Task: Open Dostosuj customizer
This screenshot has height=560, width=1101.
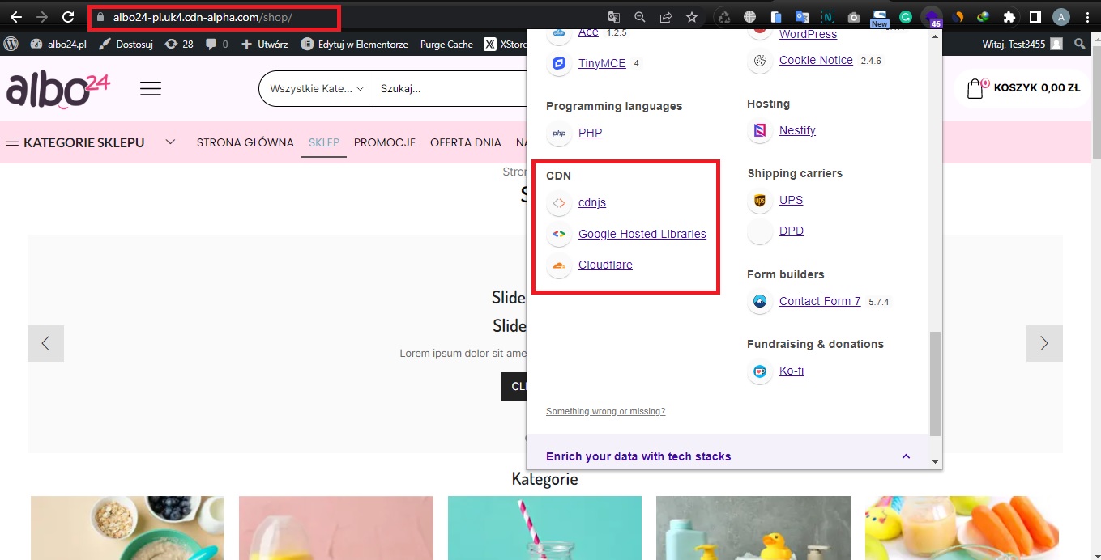Action: [x=126, y=45]
